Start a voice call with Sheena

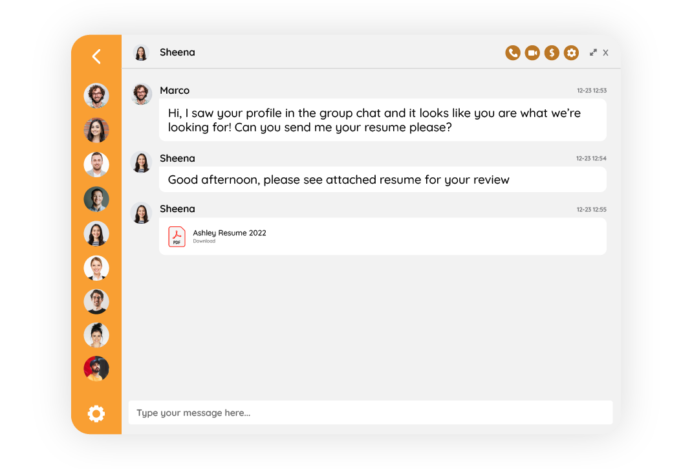[x=513, y=52]
